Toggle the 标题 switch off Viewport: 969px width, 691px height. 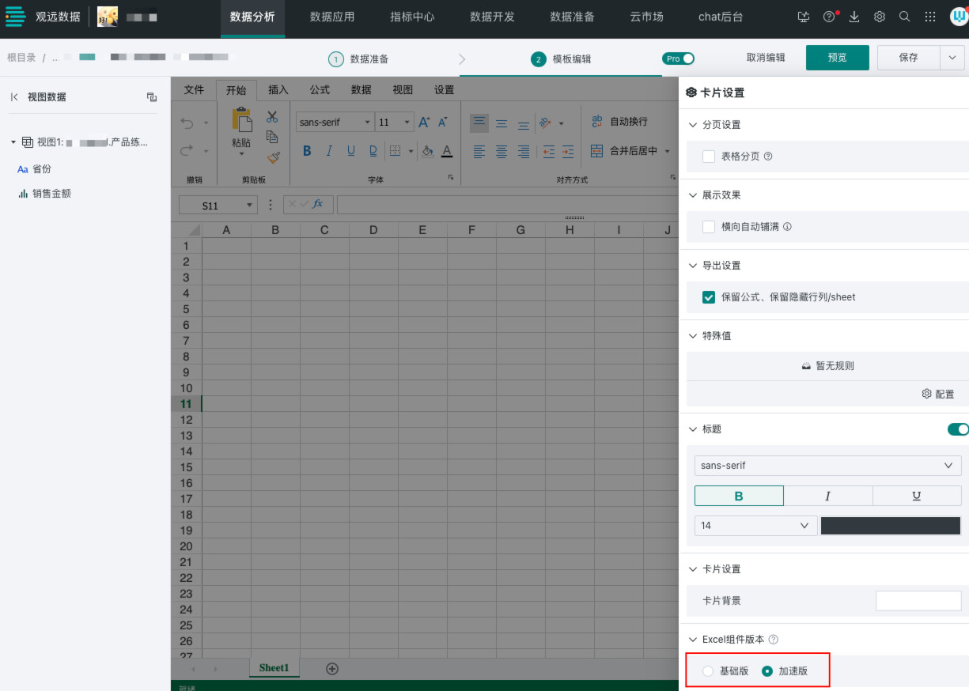coord(958,429)
